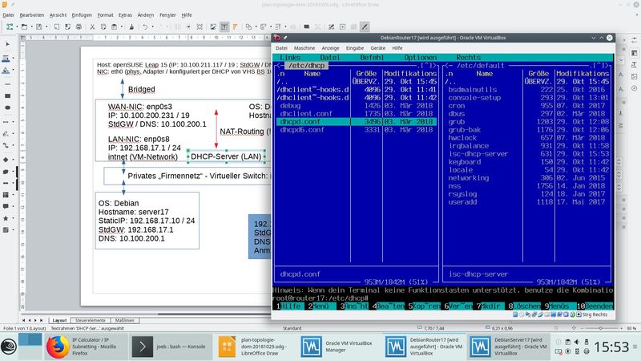641x361 pixels.
Task: Open the Fill color dropdown arrow
Action: tap(13, 71)
